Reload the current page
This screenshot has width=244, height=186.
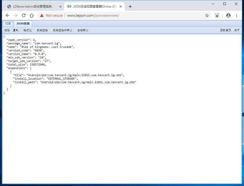[24, 15]
